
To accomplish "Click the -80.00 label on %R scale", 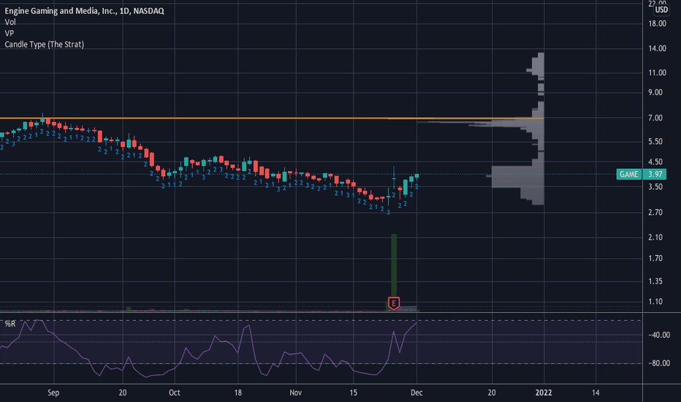I will (x=659, y=363).
